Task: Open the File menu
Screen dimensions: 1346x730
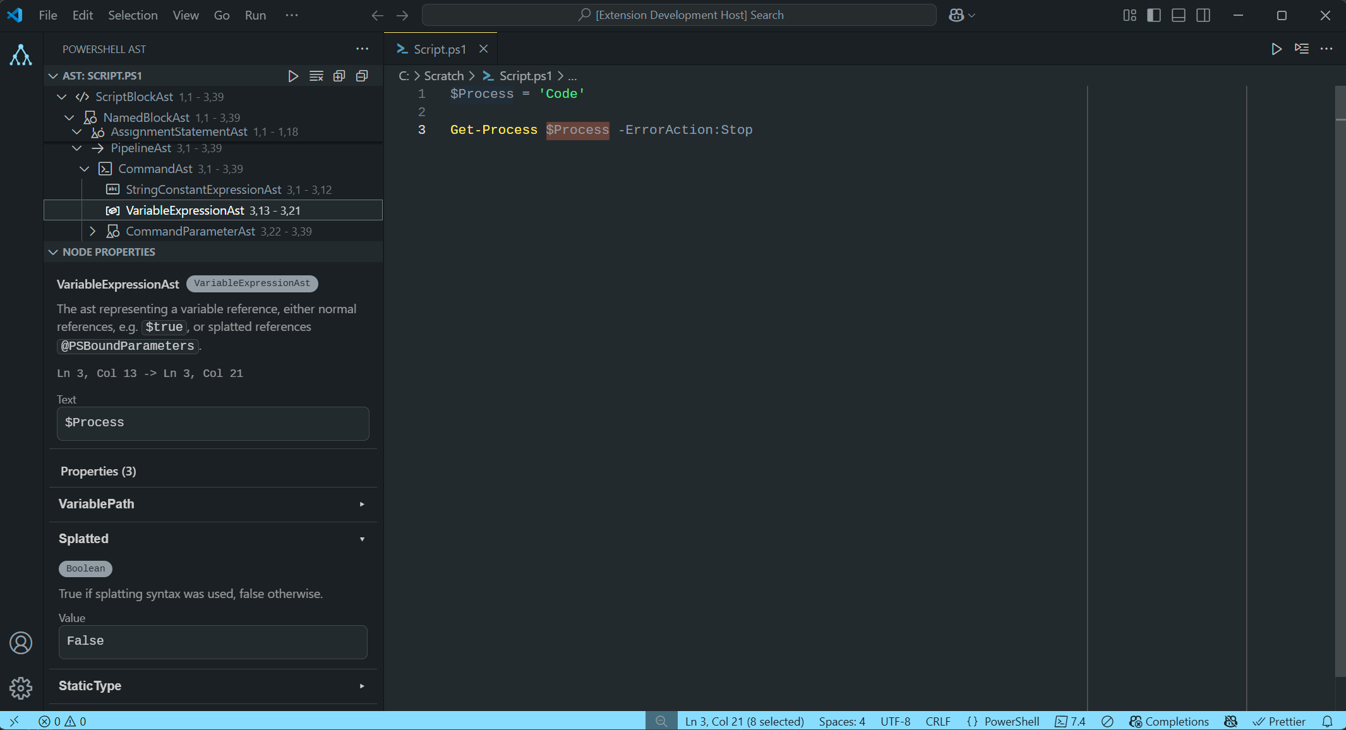Action: click(48, 15)
